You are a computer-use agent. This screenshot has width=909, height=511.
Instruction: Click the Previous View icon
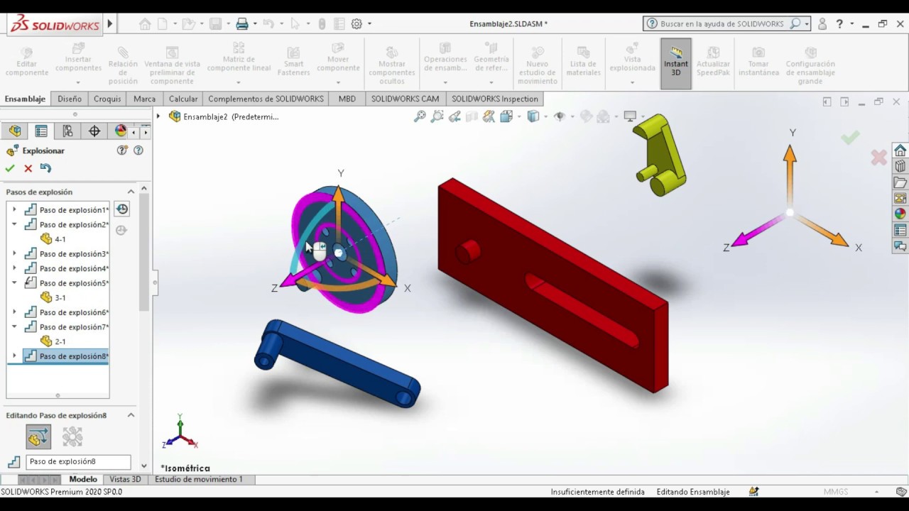[x=454, y=116]
